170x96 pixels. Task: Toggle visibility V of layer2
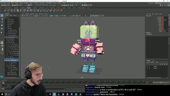click(147, 66)
